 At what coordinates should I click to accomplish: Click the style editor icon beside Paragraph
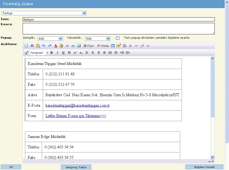coord(26,53)
